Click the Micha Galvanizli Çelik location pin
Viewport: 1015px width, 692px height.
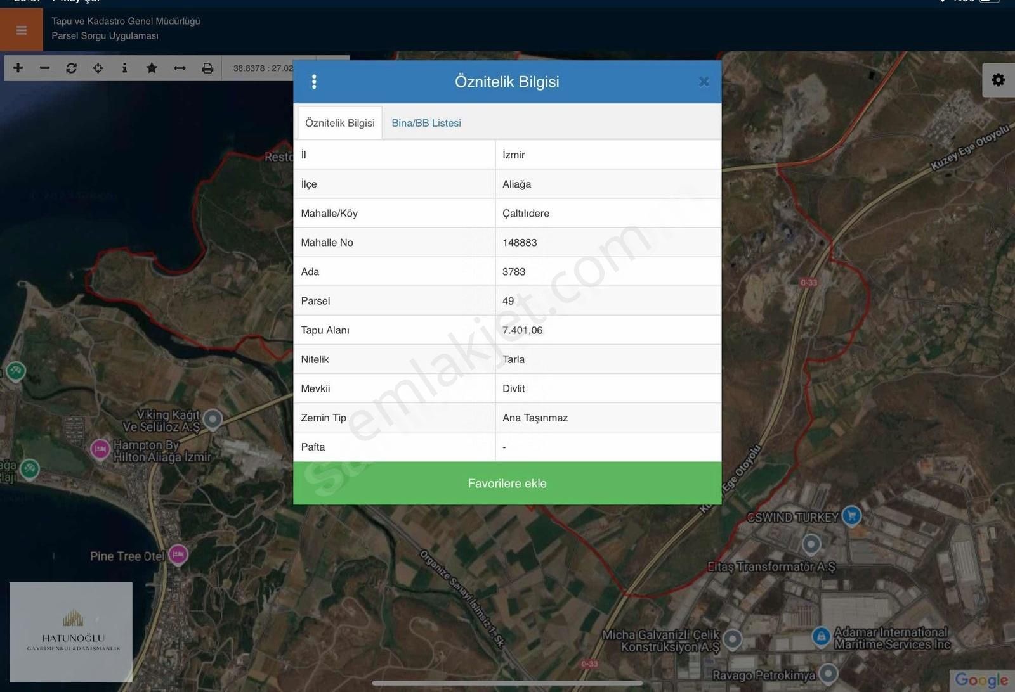(733, 639)
